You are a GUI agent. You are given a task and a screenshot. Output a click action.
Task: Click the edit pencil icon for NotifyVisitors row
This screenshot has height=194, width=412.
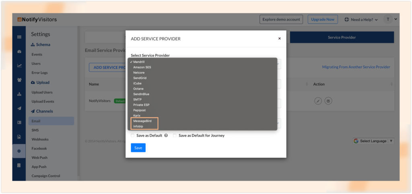point(318,101)
